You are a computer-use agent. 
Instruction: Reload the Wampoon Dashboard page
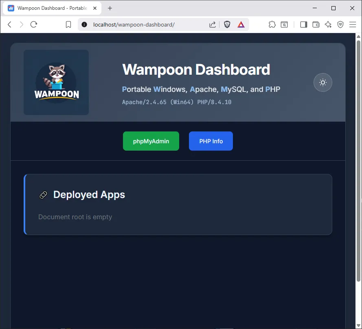(x=34, y=24)
